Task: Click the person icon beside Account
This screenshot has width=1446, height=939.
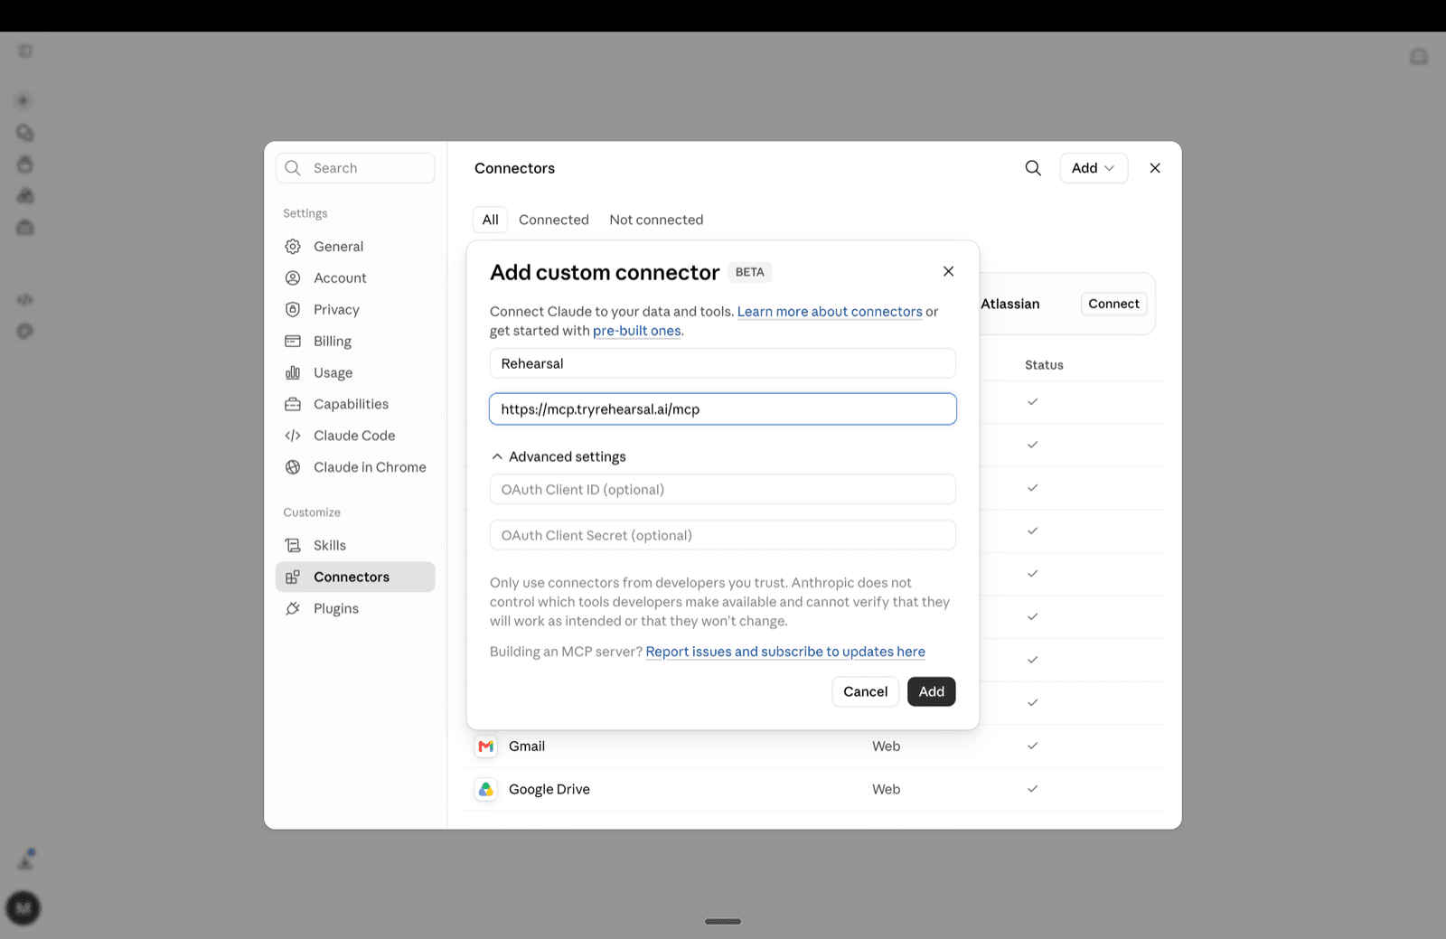Action: tap(293, 278)
